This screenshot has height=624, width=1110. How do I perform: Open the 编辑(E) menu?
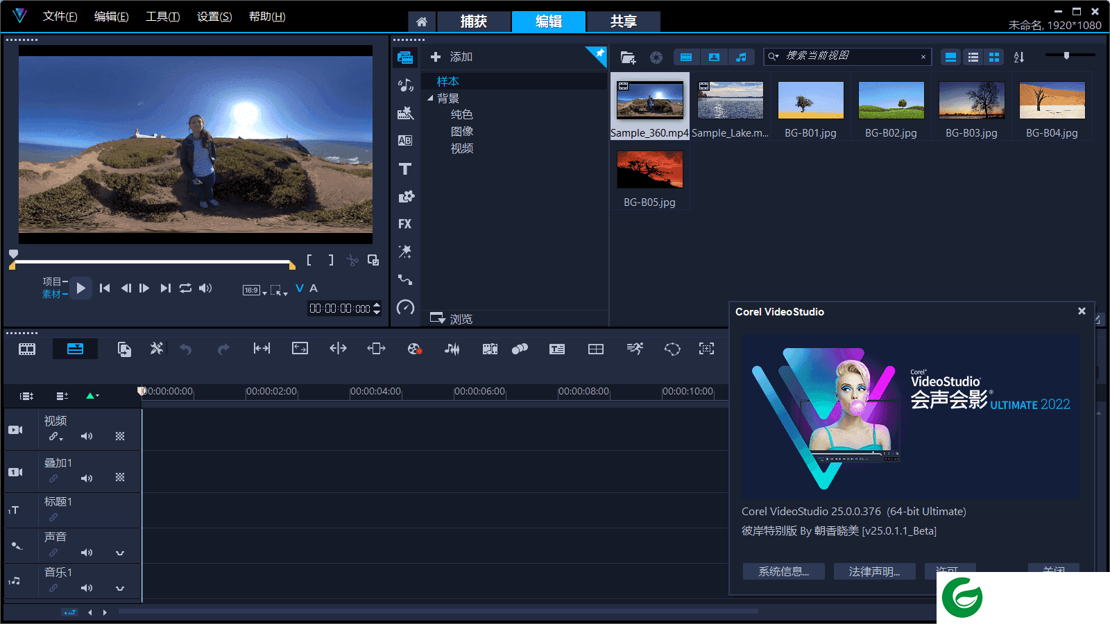[x=111, y=17]
